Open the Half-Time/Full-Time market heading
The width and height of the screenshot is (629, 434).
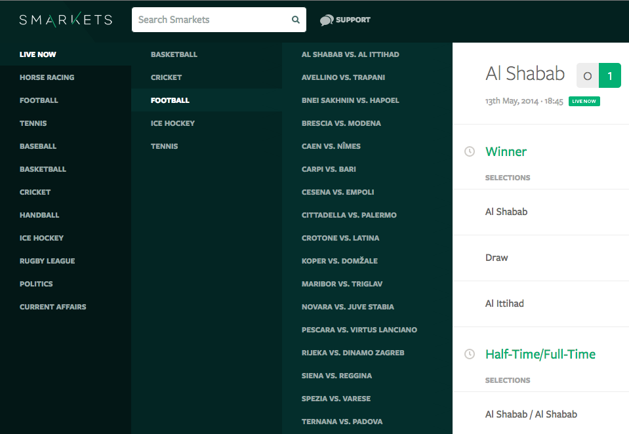pyautogui.click(x=540, y=354)
